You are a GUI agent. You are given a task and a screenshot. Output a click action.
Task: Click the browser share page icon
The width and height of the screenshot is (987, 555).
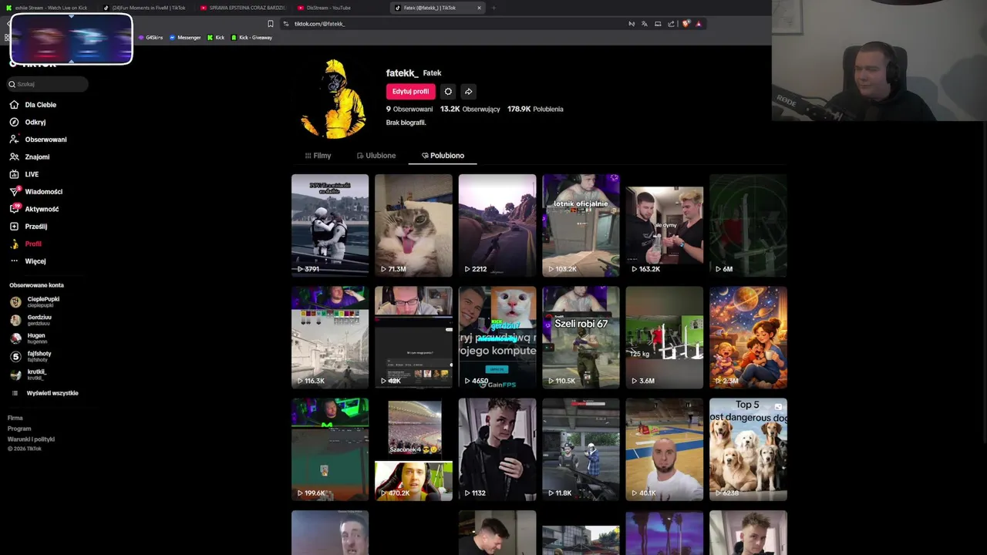coord(671,24)
